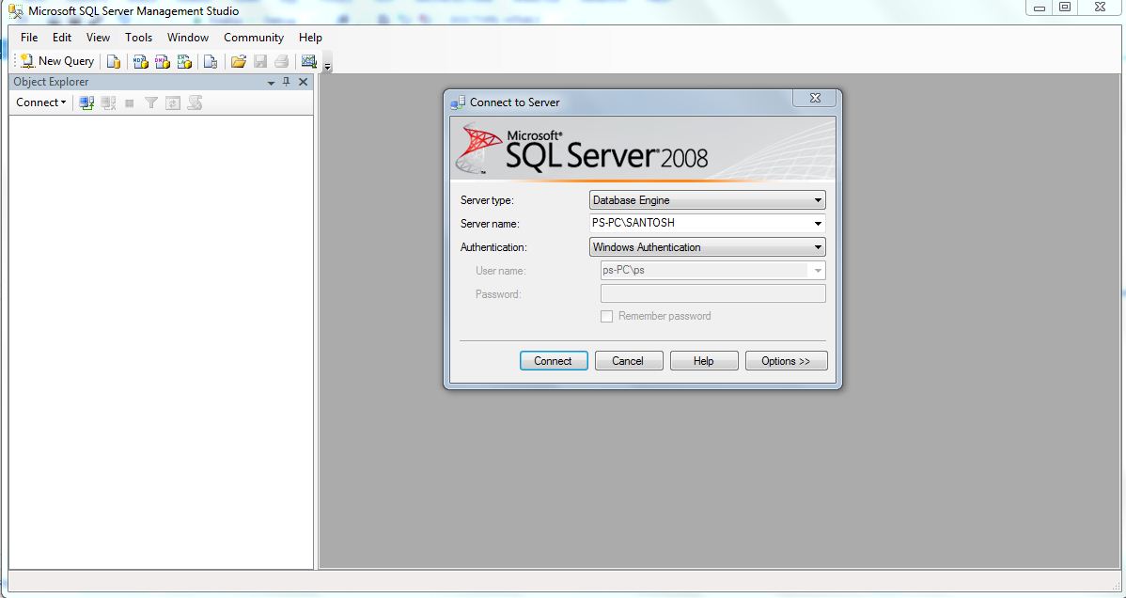1126x598 pixels.
Task: Click the Open File folder icon
Action: (x=239, y=62)
